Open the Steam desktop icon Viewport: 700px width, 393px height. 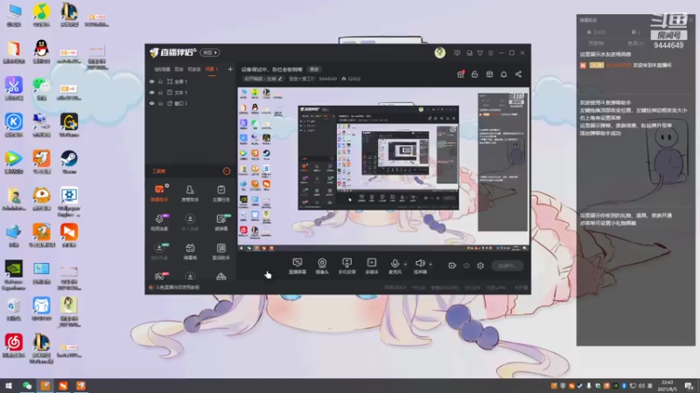tap(69, 162)
